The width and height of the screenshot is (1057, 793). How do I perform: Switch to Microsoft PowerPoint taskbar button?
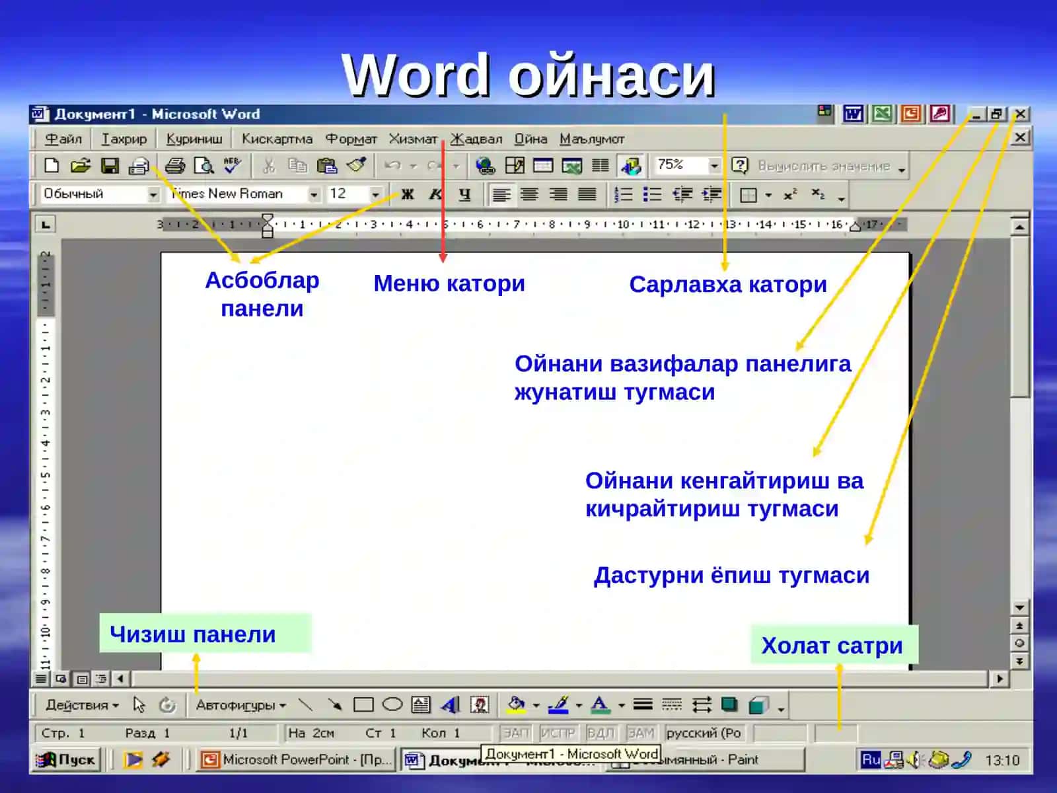point(296,760)
